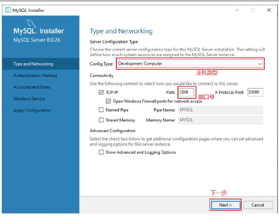Minimize the MySQL Installer window

pos(237,10)
